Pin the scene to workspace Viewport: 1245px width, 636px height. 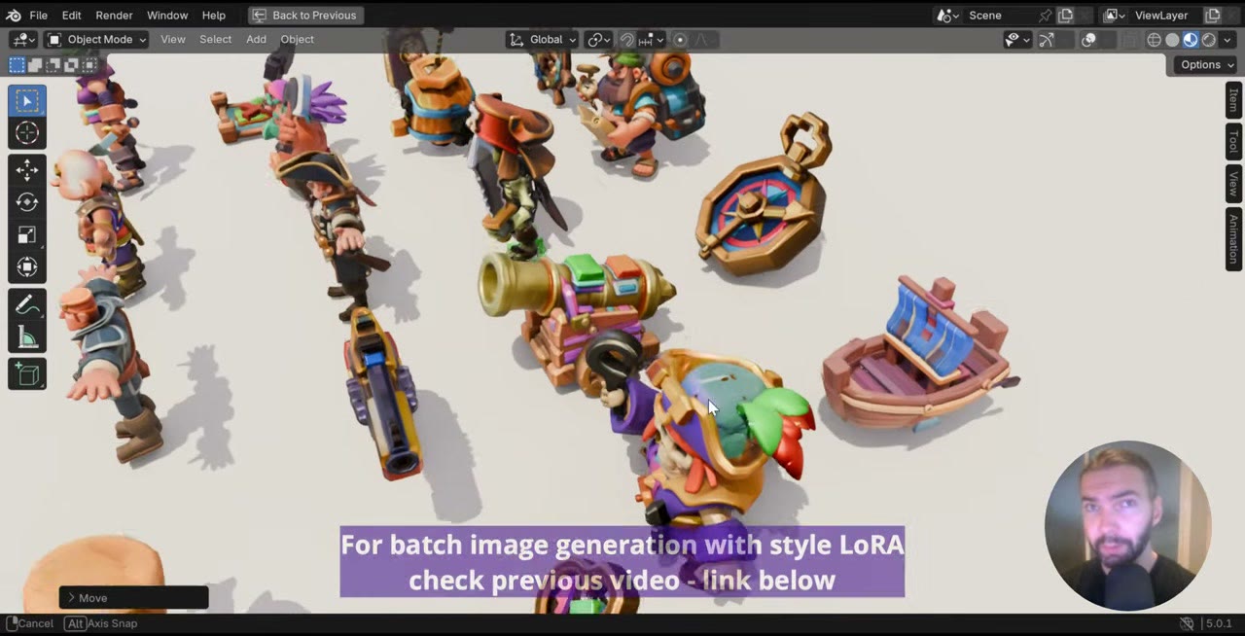(1046, 16)
